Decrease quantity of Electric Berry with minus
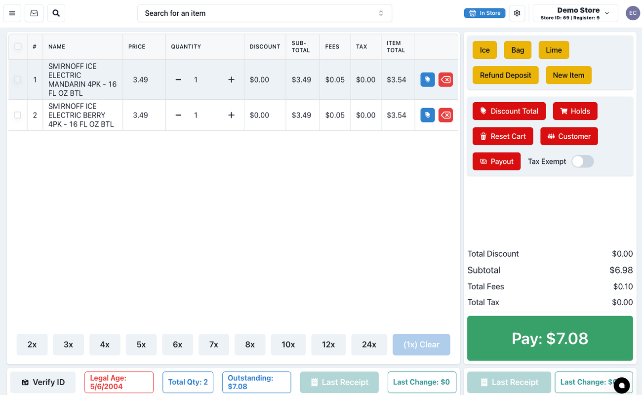642x395 pixels. pos(178,115)
